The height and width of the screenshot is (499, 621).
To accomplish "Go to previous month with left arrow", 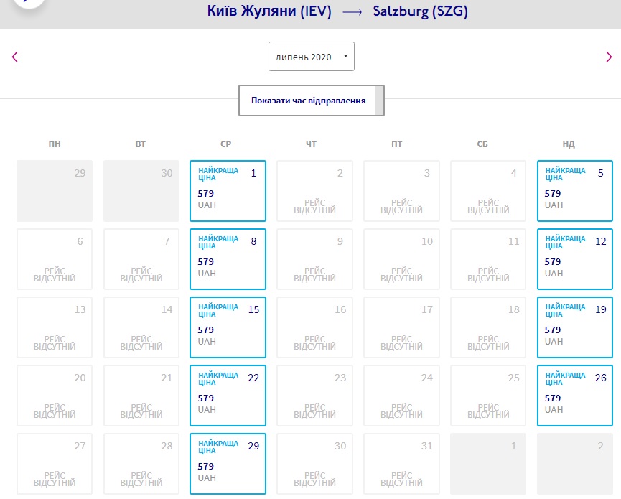I will coord(15,57).
